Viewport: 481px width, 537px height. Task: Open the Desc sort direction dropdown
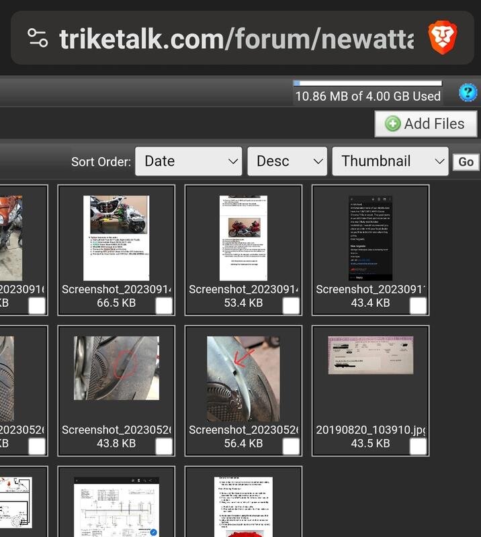coord(287,161)
